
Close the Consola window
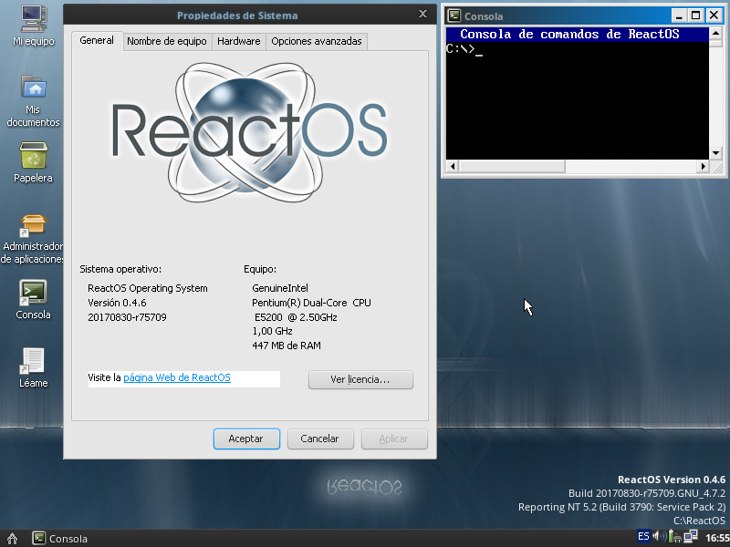tap(714, 15)
